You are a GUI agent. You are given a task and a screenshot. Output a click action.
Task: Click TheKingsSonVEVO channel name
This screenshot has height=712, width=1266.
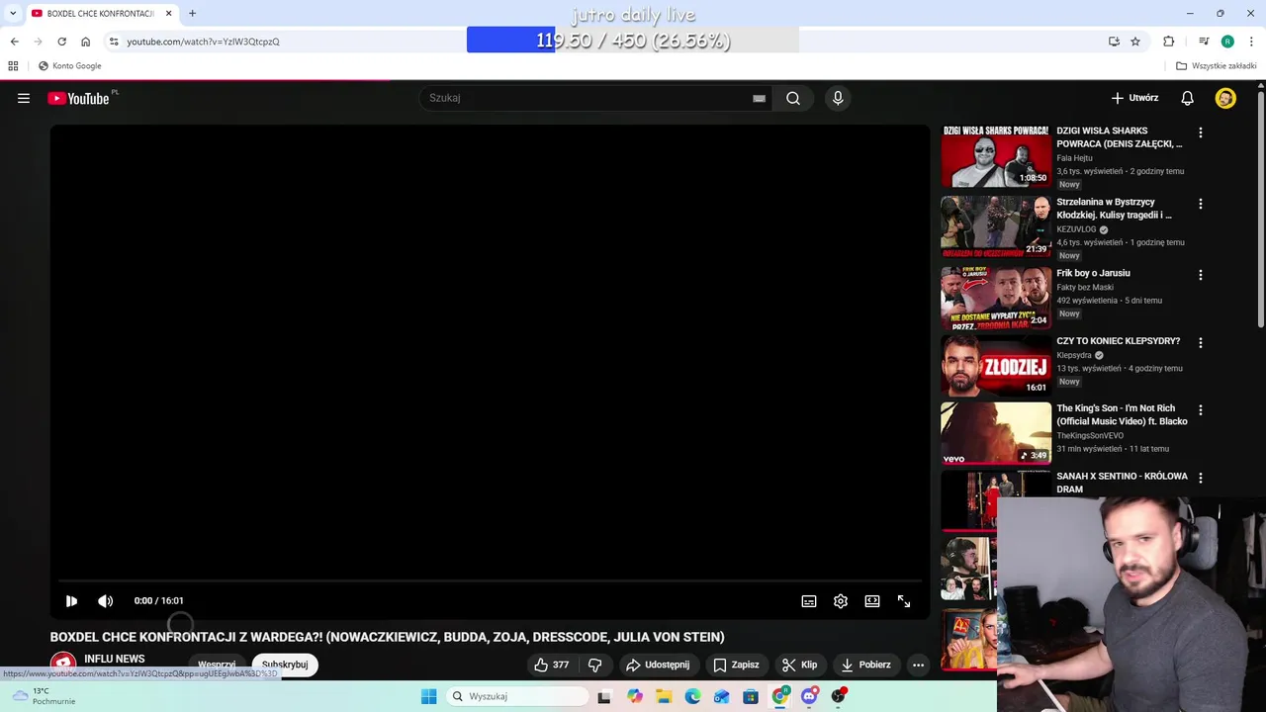(x=1090, y=436)
